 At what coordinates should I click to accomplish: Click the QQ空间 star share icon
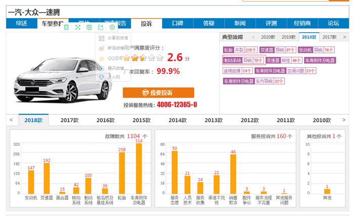click(102, 59)
